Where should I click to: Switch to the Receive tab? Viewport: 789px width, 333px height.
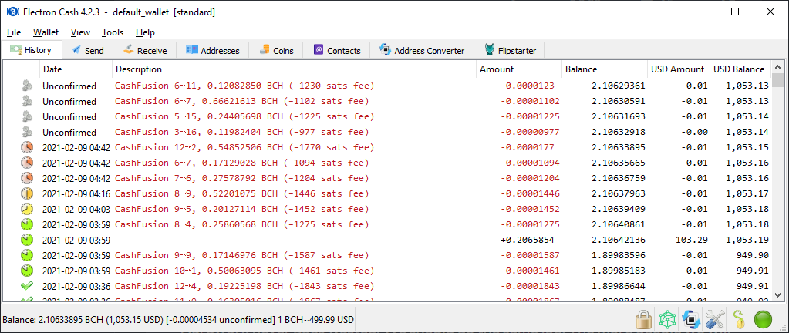145,51
